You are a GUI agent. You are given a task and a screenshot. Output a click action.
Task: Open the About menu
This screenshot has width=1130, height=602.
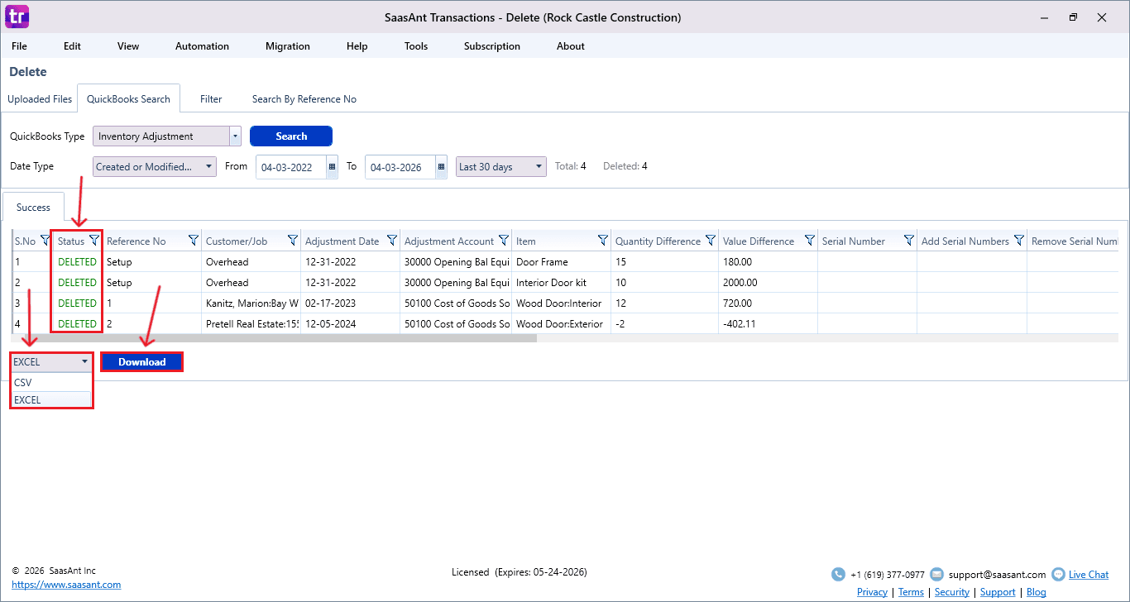click(x=571, y=46)
